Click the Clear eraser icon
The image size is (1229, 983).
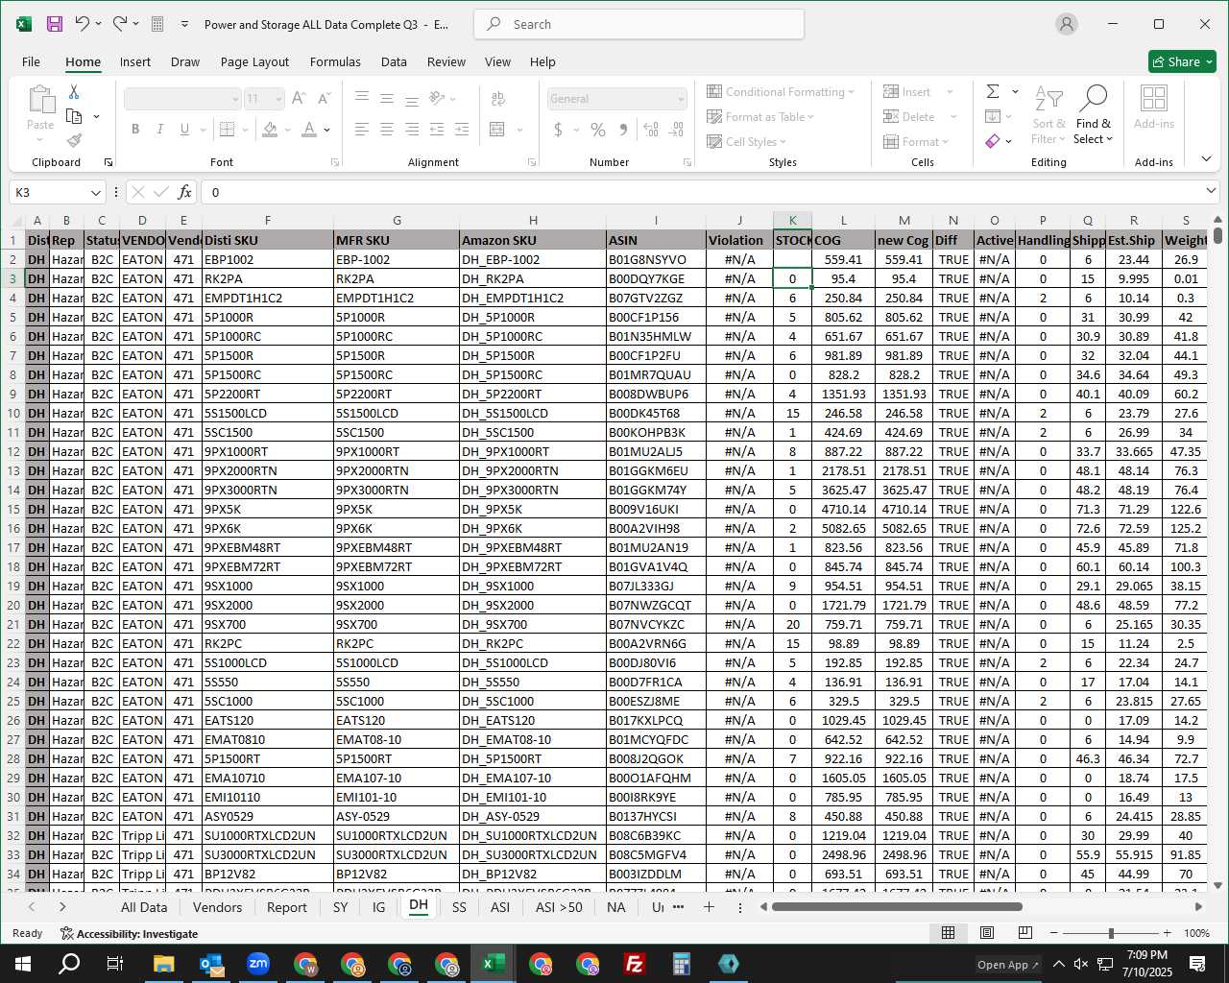click(993, 141)
